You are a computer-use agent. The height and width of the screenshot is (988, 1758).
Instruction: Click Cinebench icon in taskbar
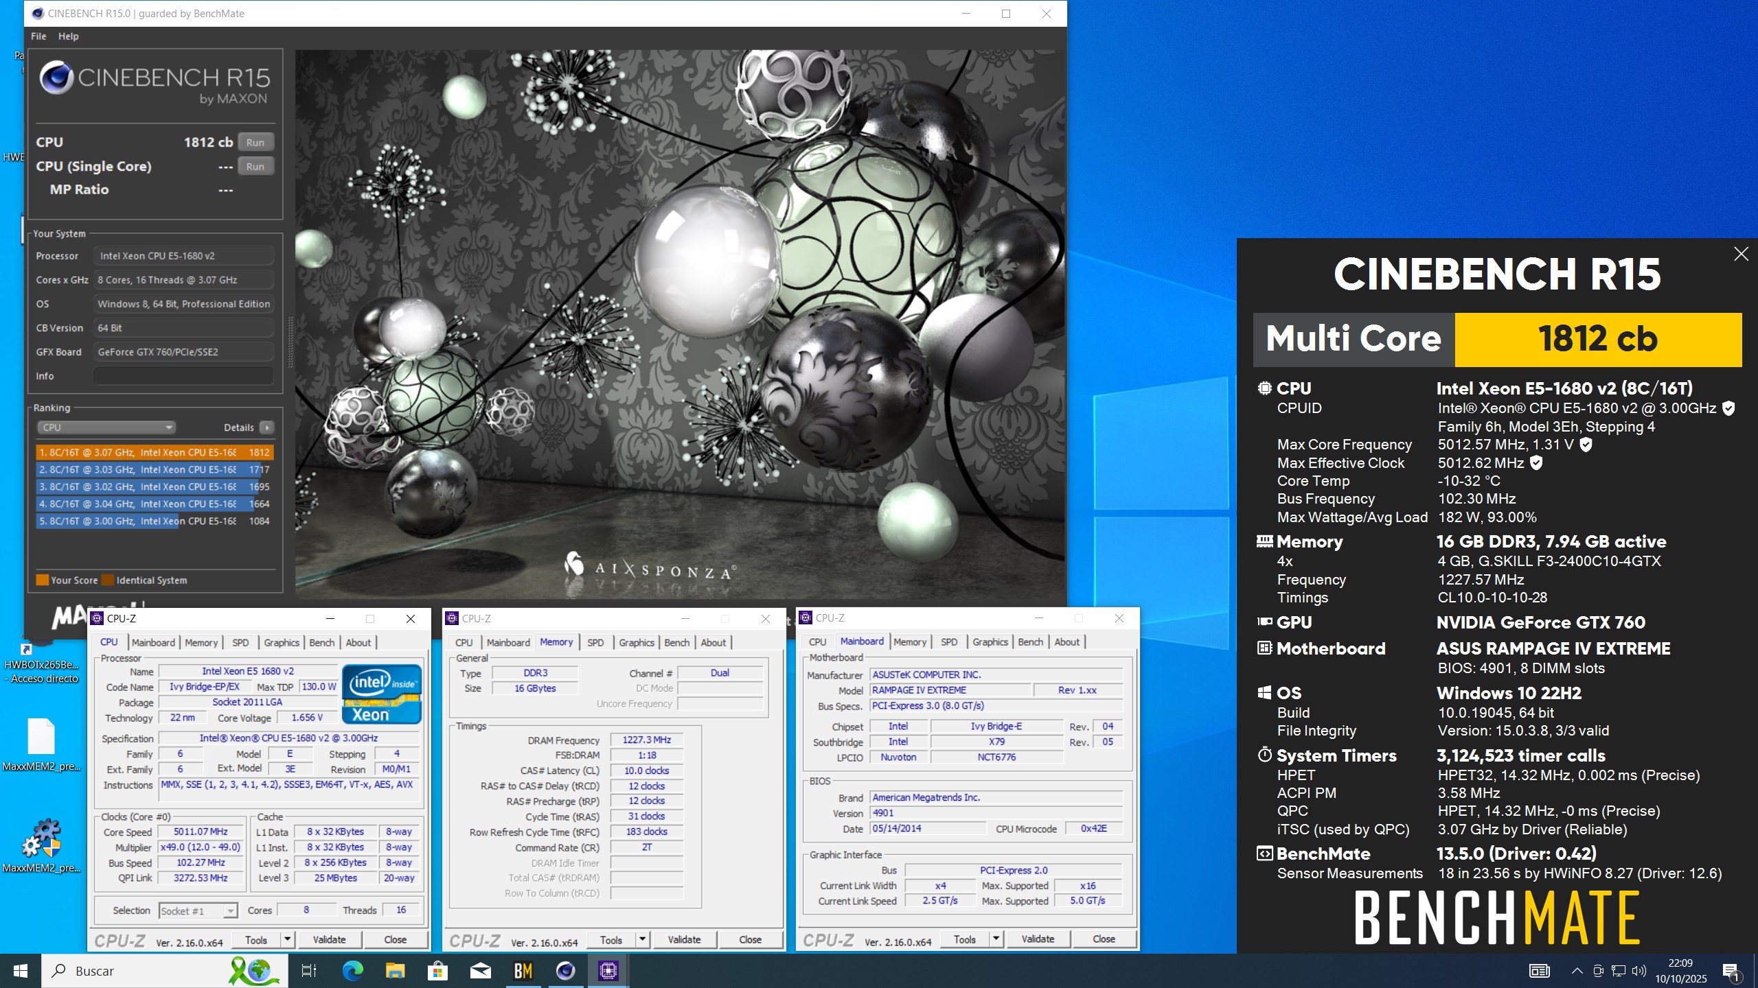pos(565,971)
